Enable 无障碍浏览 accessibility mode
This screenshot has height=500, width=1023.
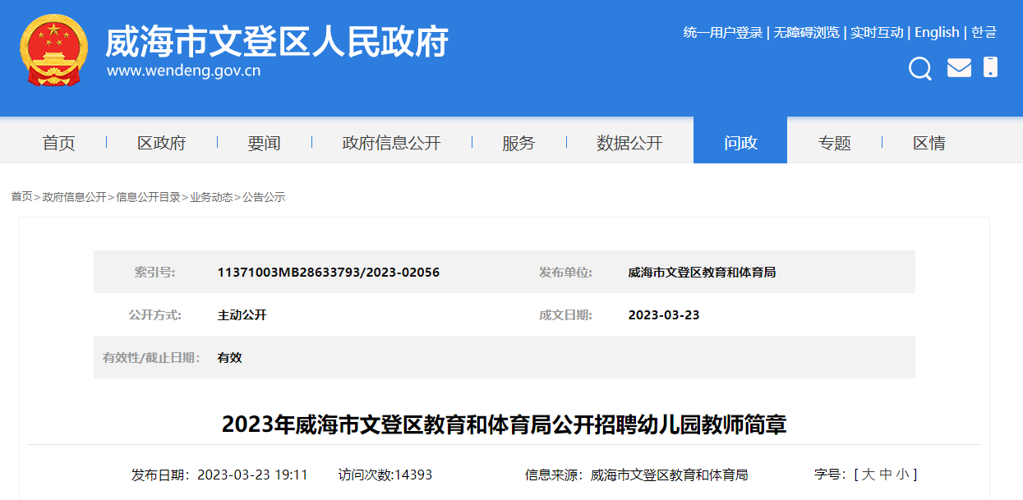coord(806,33)
